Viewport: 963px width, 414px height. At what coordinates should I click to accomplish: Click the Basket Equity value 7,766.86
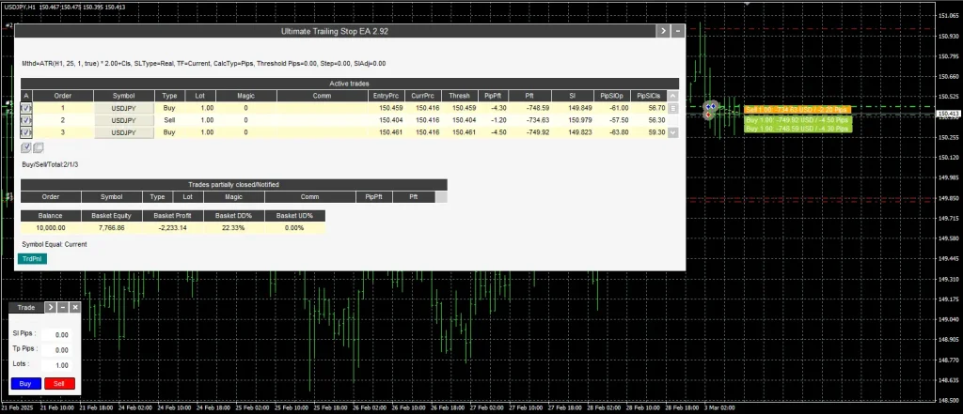click(112, 227)
